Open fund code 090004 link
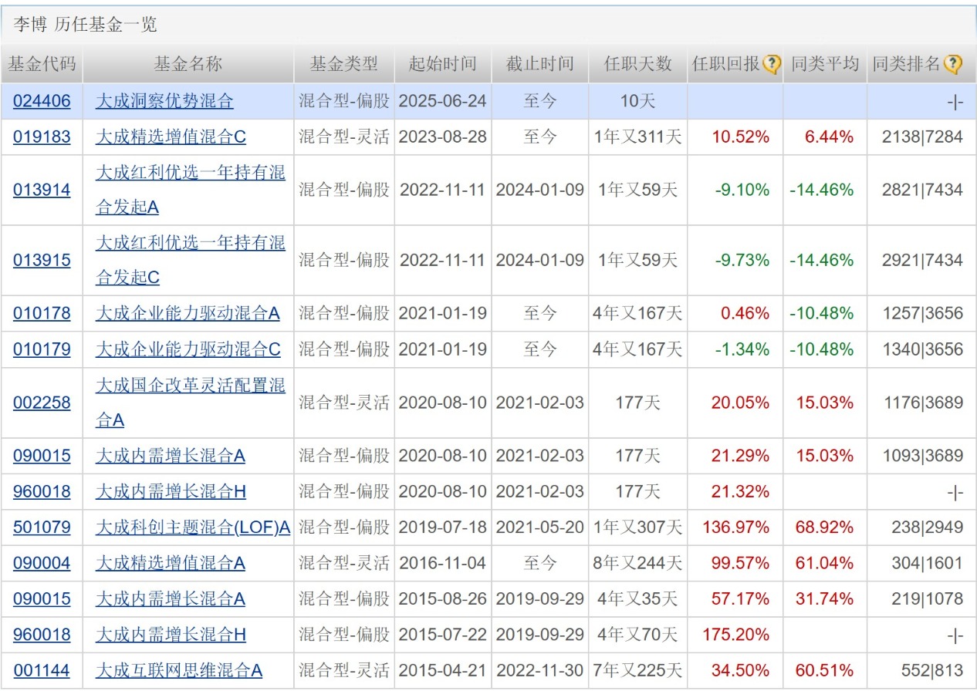The width and height of the screenshot is (977, 691). pos(42,563)
